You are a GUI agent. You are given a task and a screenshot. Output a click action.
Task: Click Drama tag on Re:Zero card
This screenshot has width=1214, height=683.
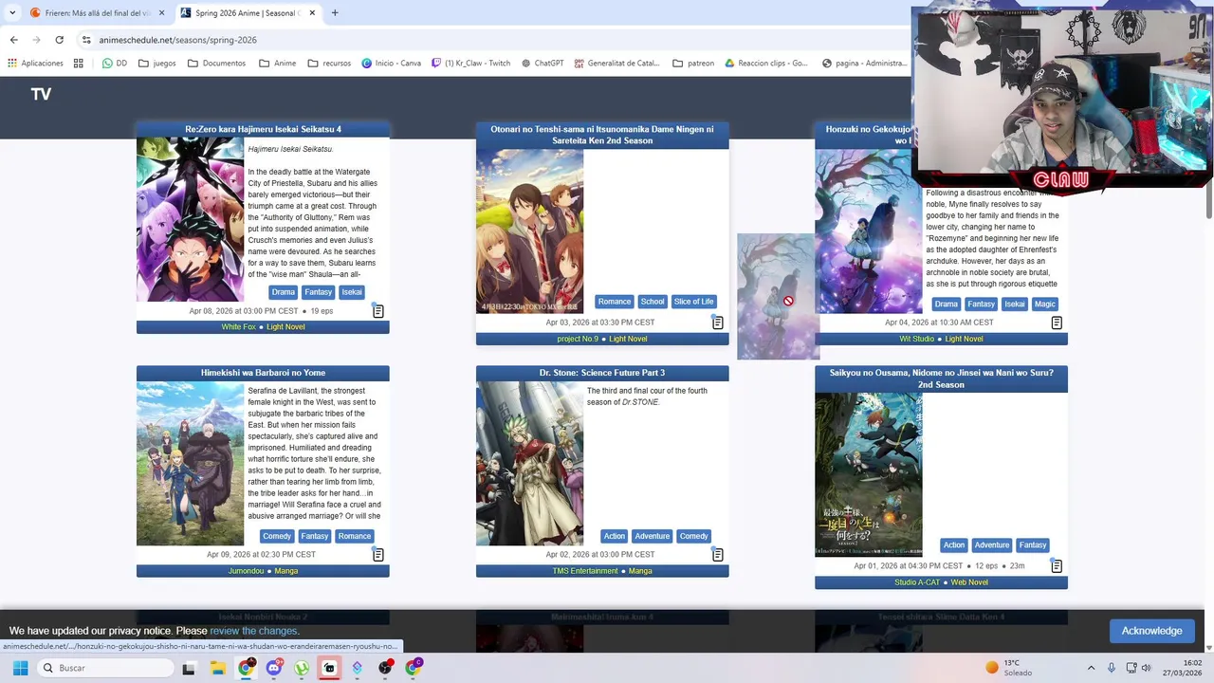pos(284,292)
